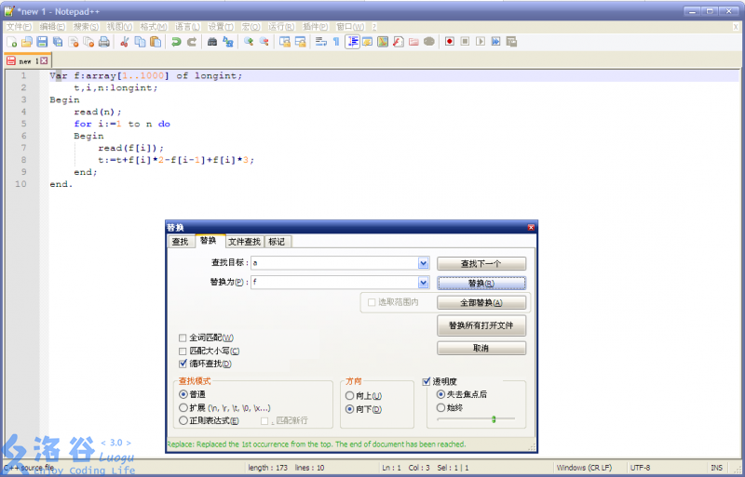Switch to the 查找 tab
Image resolution: width=745 pixels, height=477 pixels.
[181, 242]
